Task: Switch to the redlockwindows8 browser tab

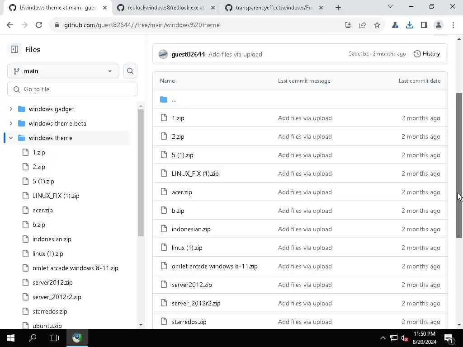Action: point(166,8)
